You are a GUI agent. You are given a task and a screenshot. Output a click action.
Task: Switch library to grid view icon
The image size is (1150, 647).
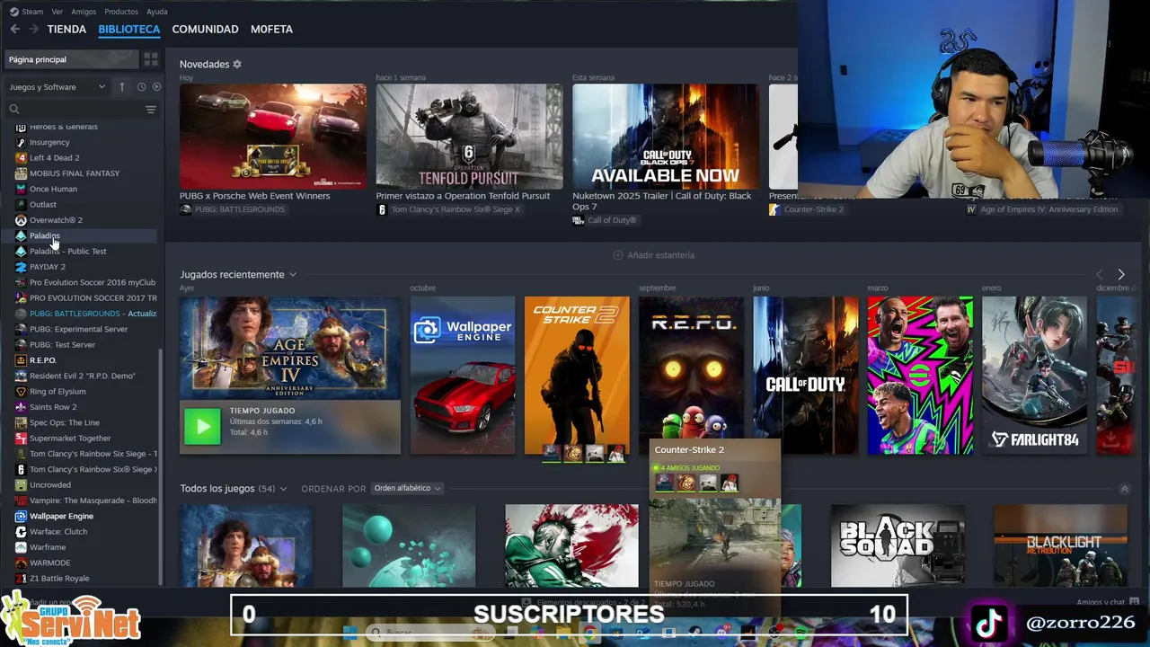pyautogui.click(x=151, y=59)
